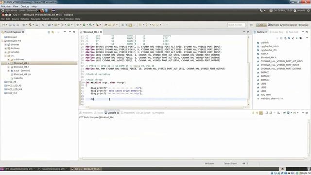Select the C/C++ perspective button
311x175 pixels.
pyautogui.click(x=261, y=25)
